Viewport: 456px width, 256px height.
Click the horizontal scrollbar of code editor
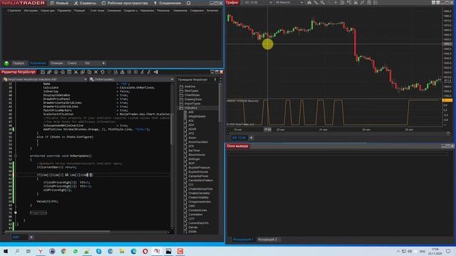(57, 232)
